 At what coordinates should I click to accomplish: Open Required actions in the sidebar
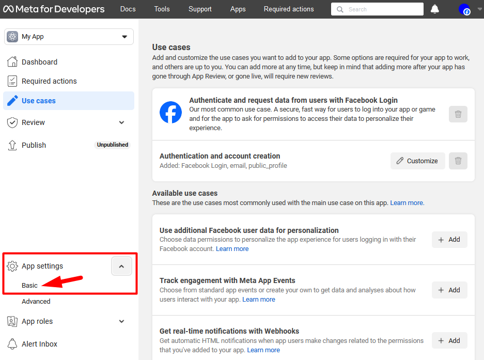[x=49, y=81]
